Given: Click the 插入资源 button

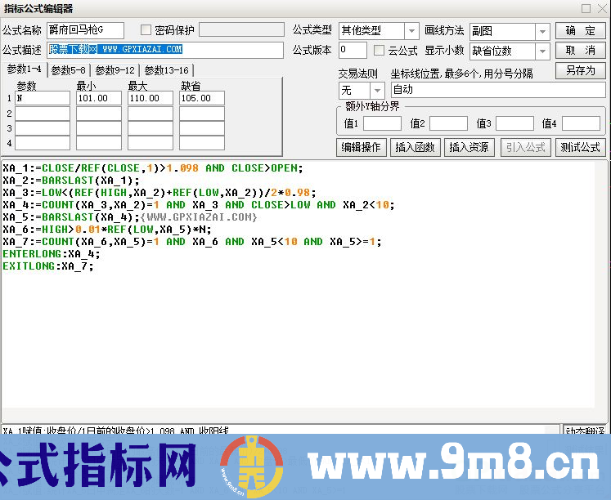Looking at the screenshot, I should coord(469,148).
